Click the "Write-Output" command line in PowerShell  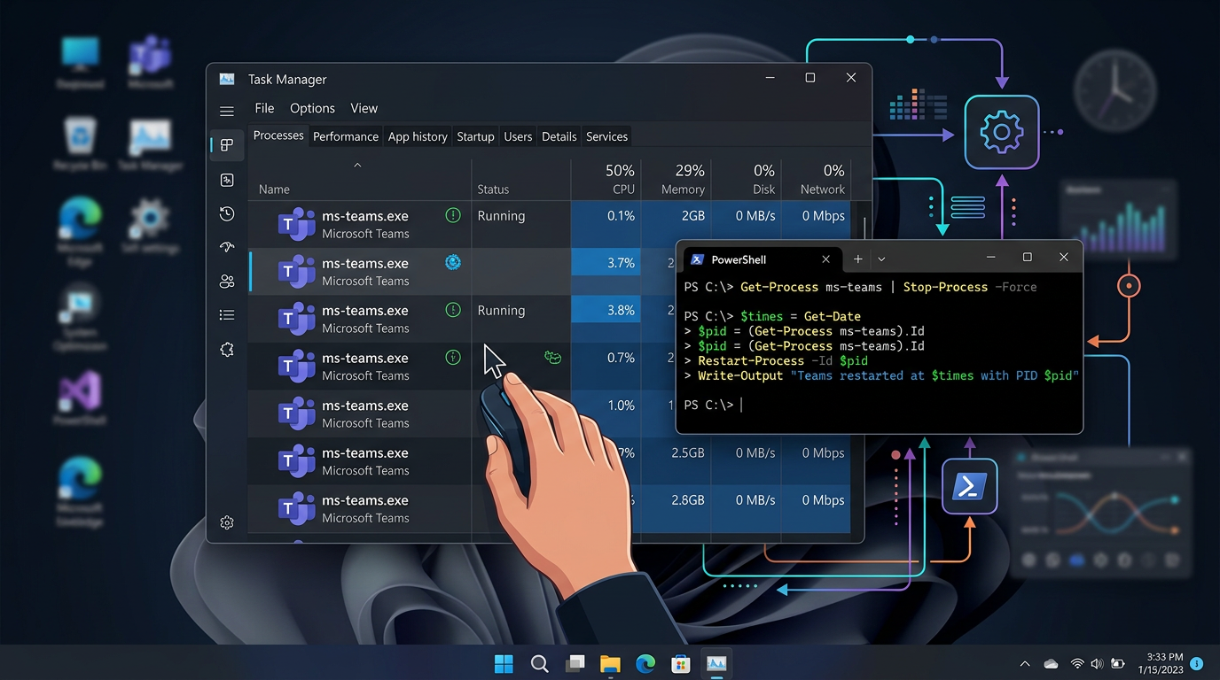tap(881, 375)
